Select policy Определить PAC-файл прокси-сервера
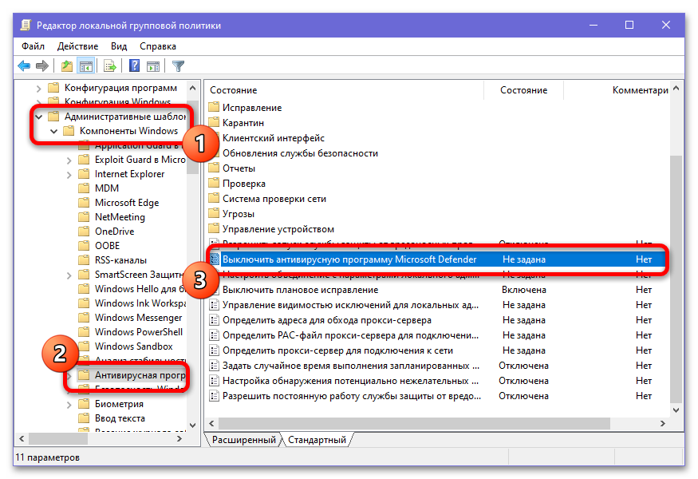Screen dimensions: 698x479 350,335
